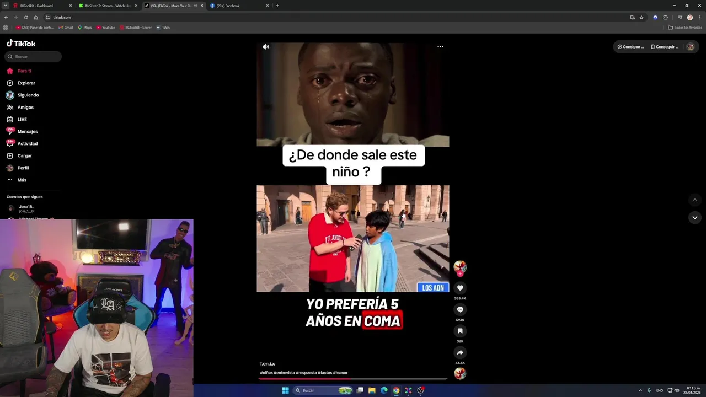Image resolution: width=706 pixels, height=397 pixels.
Task: Switch to the Facebook browser tab
Action: 239,6
